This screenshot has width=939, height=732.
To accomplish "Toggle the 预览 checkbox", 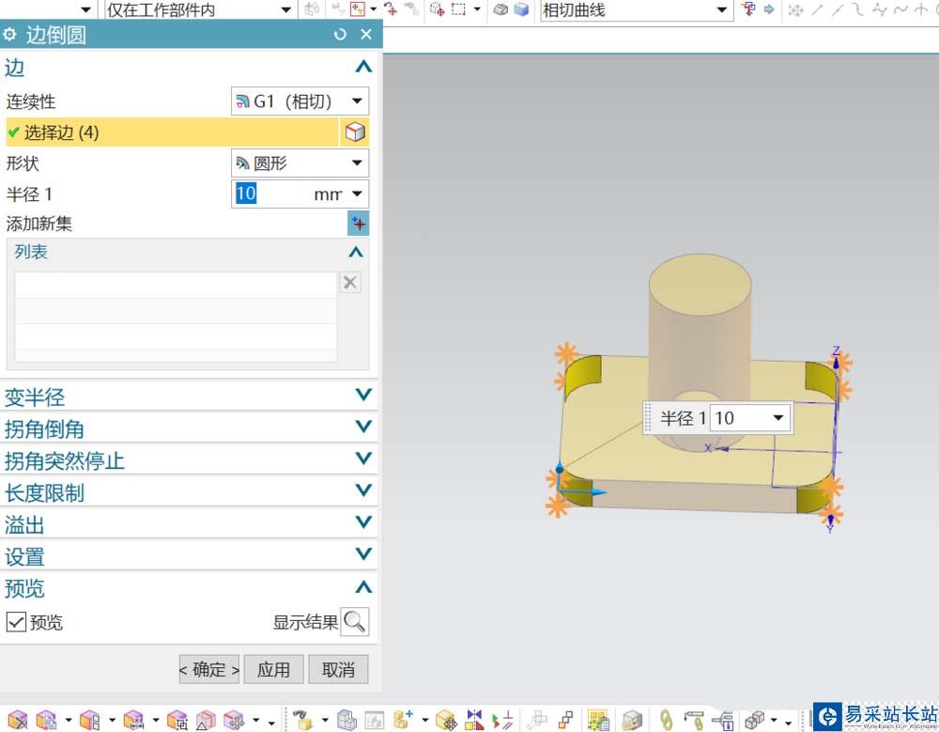I will (16, 622).
